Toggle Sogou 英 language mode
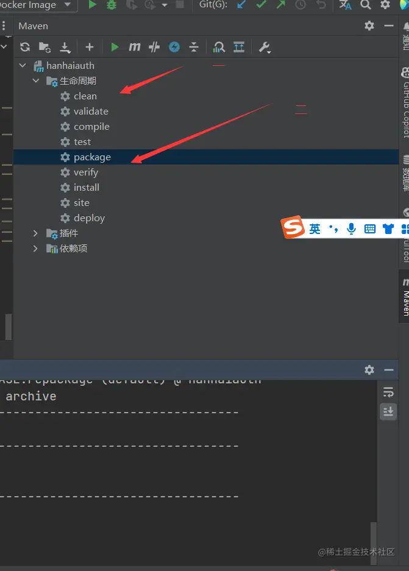The height and width of the screenshot is (571, 409). click(315, 229)
